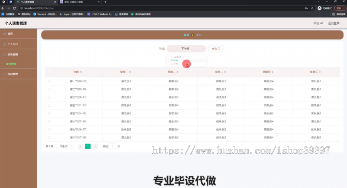Open the 10条/页 page size dropdown
The image size is (347, 188).
(x=65, y=146)
